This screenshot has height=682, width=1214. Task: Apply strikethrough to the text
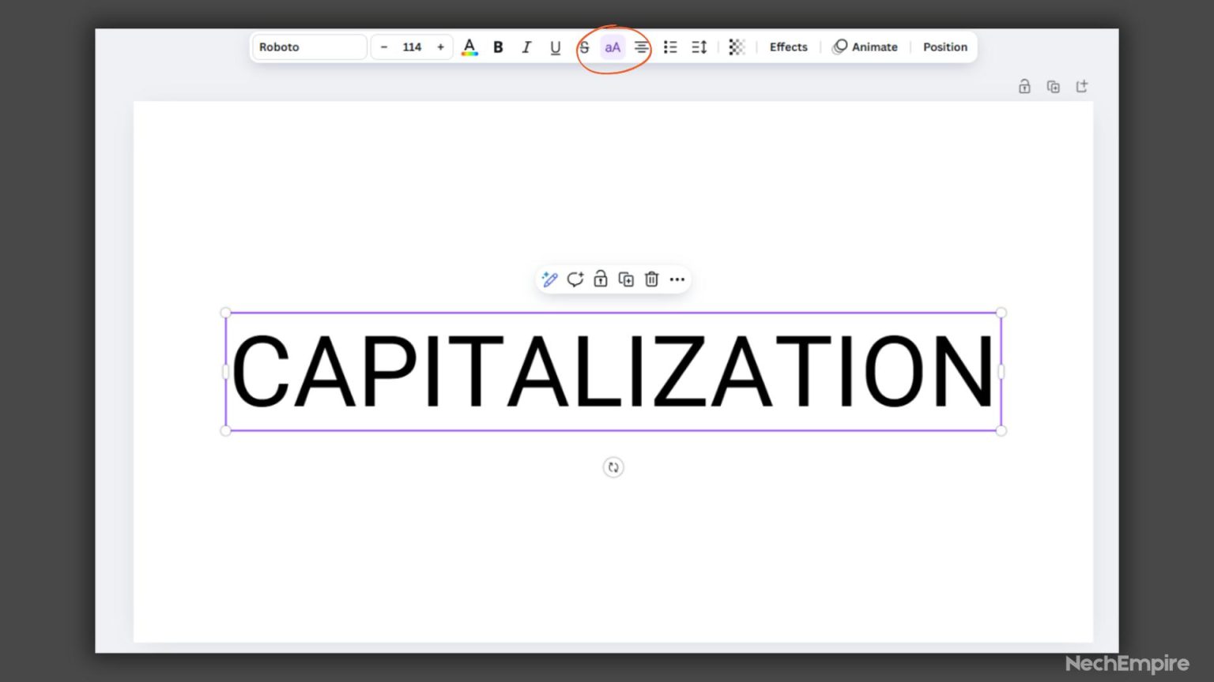point(584,47)
